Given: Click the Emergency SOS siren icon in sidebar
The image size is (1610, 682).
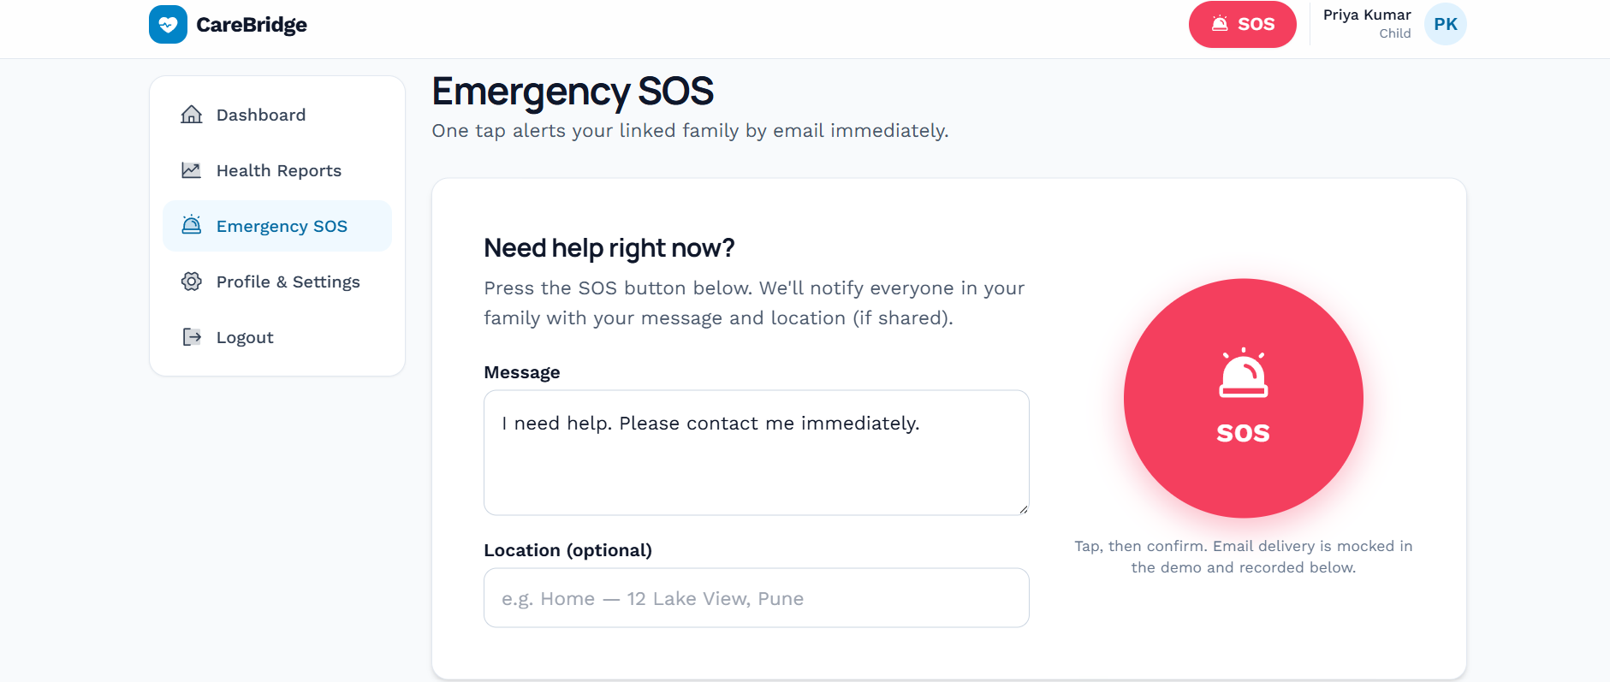Looking at the screenshot, I should coord(192,225).
